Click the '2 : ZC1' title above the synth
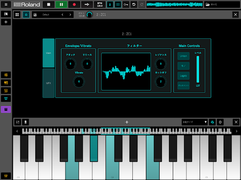 coord(127,34)
